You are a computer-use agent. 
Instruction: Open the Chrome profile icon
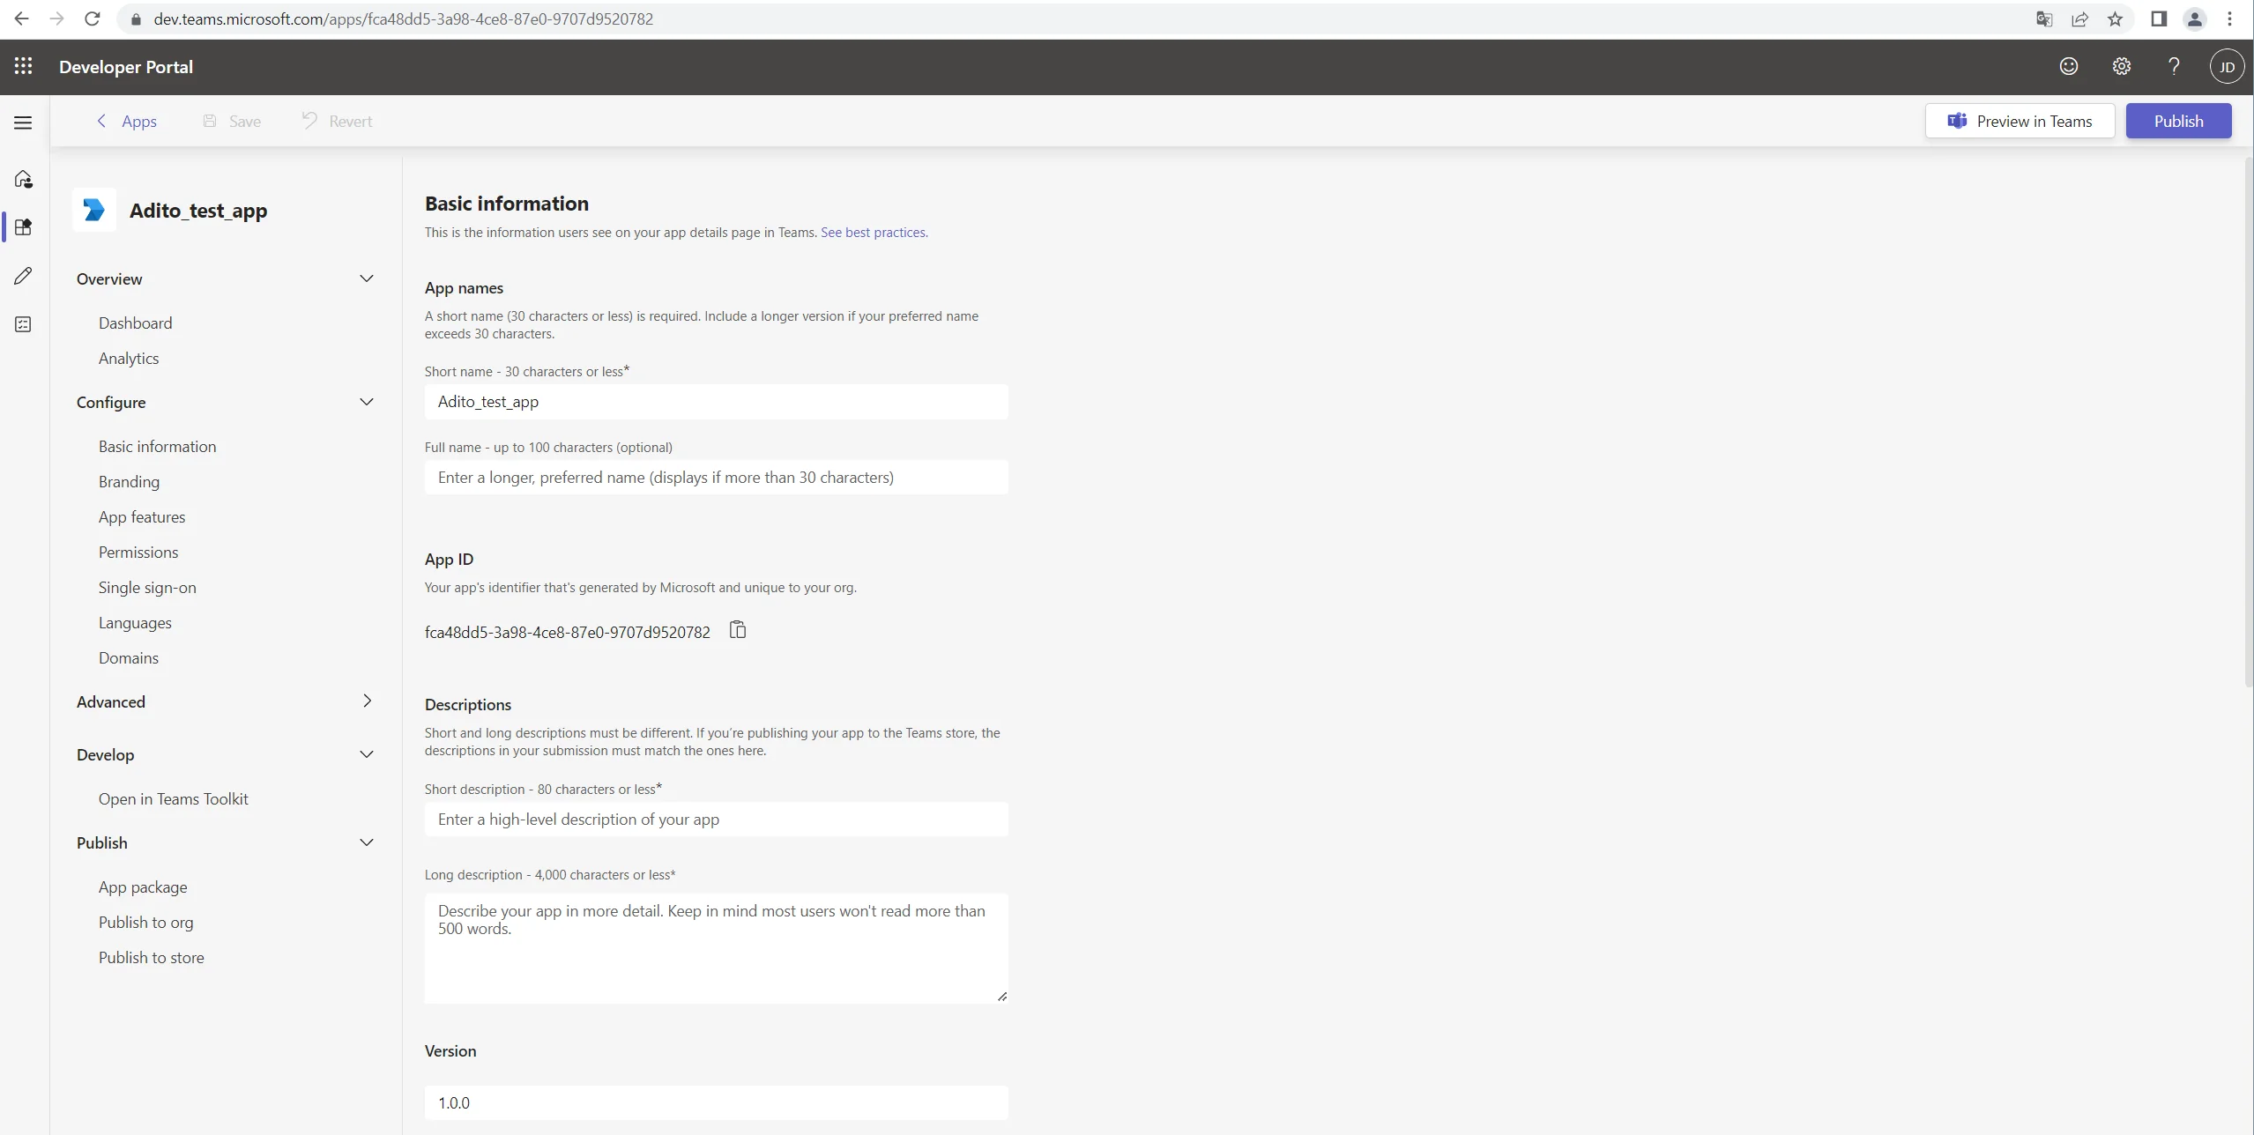[x=2194, y=19]
